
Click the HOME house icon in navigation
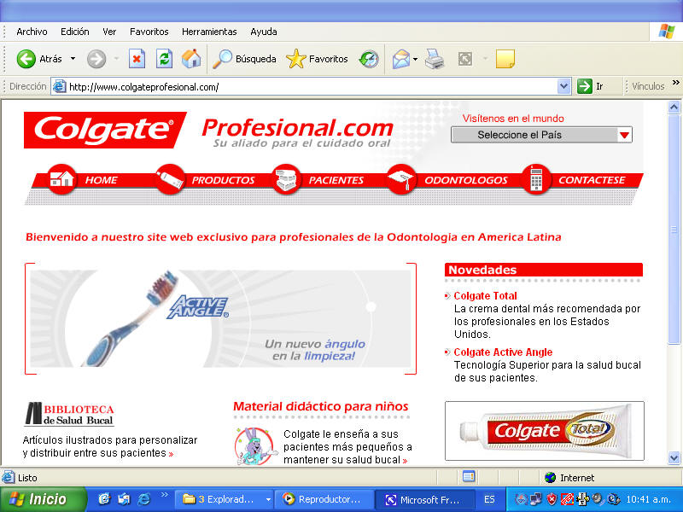tap(61, 179)
